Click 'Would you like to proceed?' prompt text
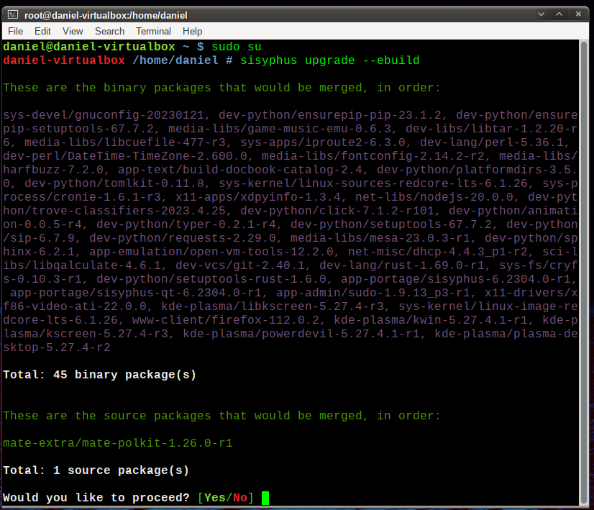Screen dimensions: 594x510 pos(96,498)
